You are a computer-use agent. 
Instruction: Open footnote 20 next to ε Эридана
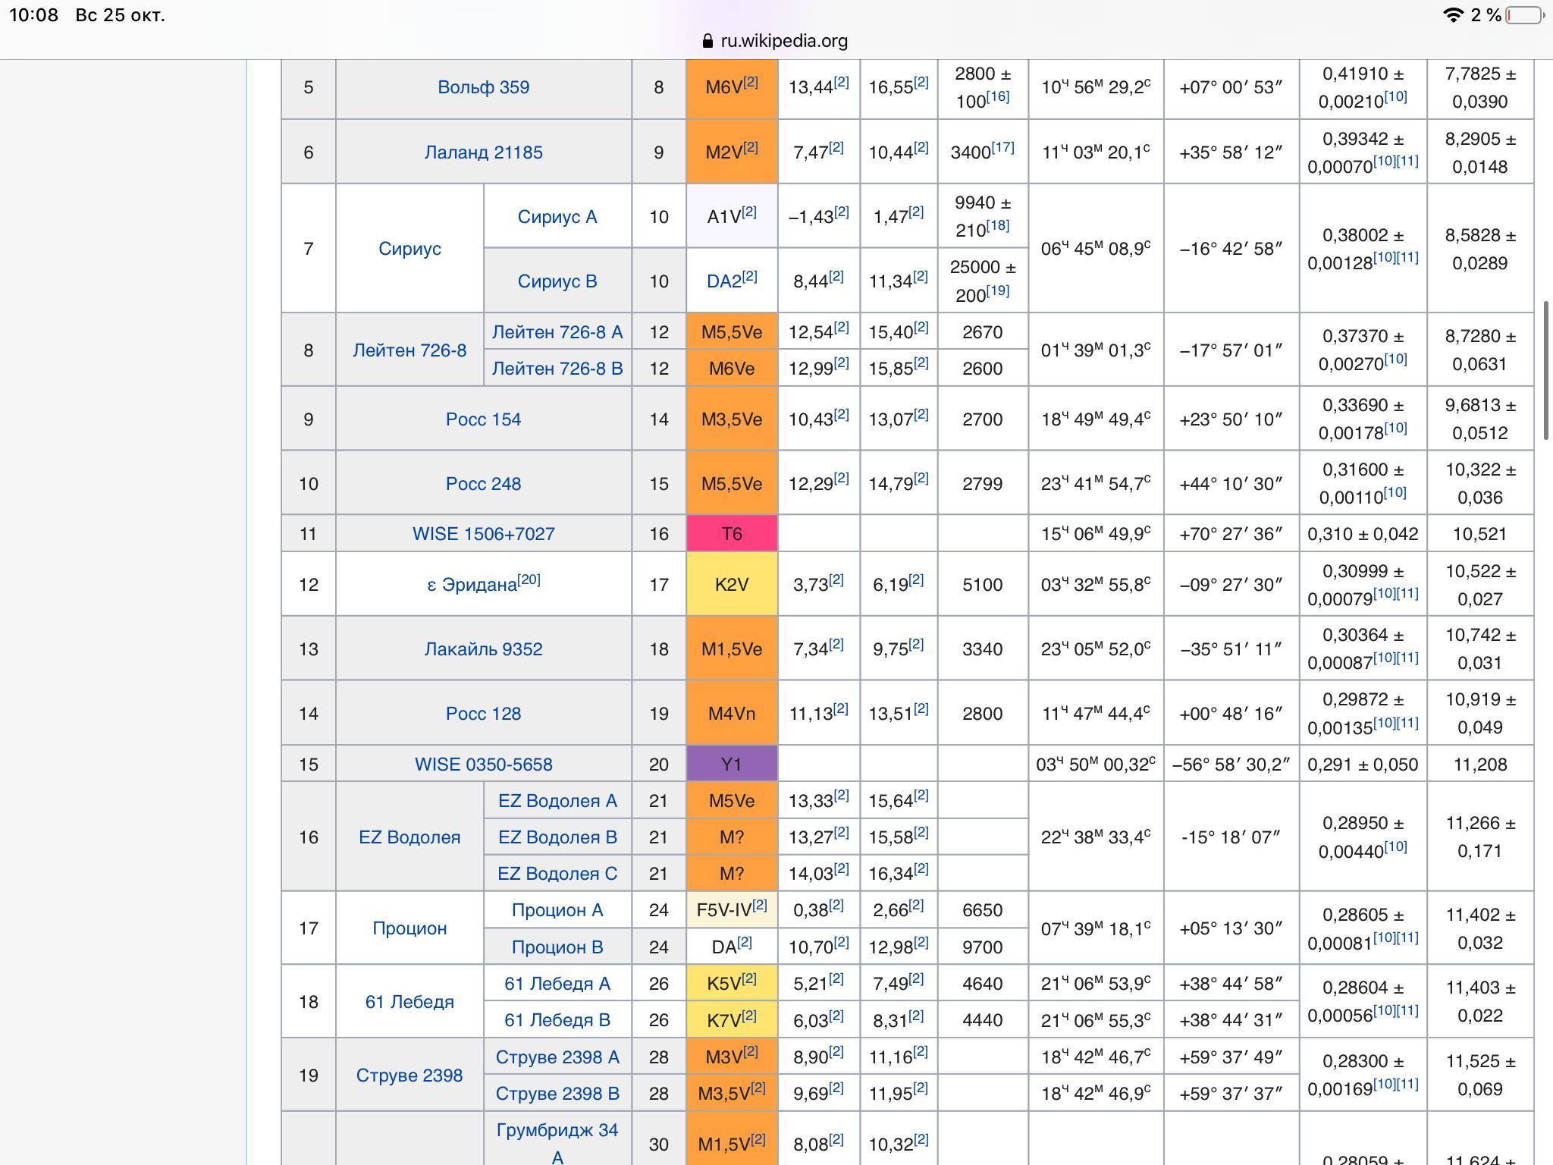(x=529, y=579)
